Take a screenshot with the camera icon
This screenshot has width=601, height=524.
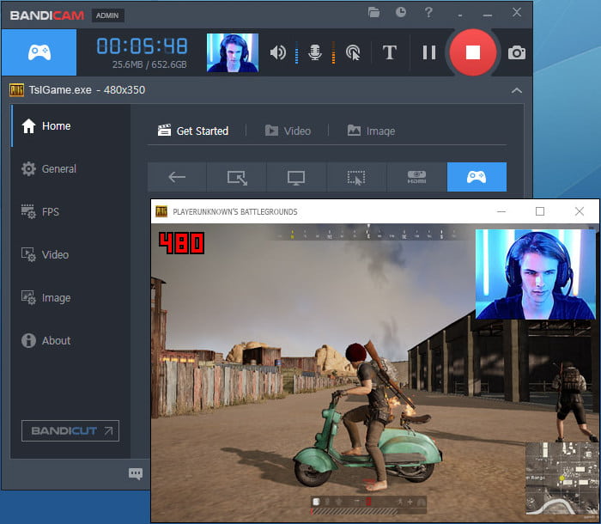(x=517, y=52)
